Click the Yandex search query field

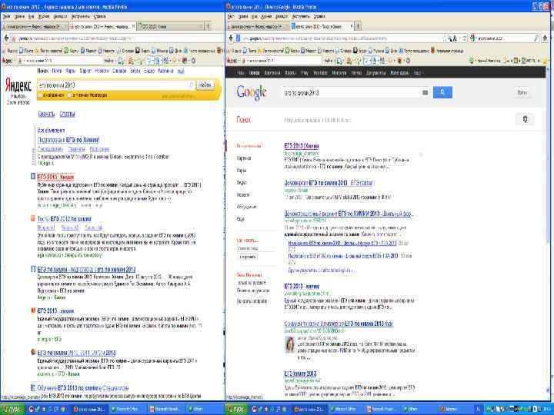point(116,85)
